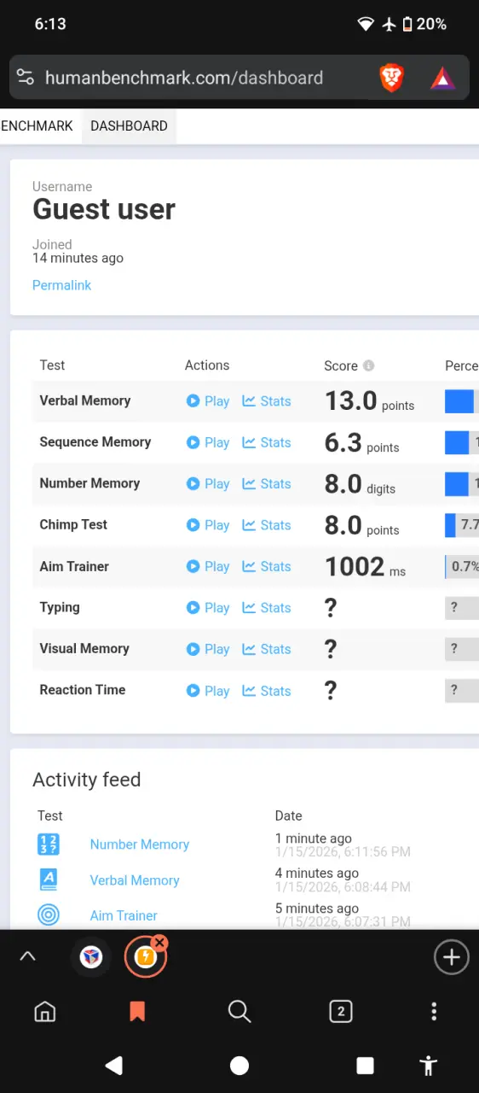Screen dimensions: 479x1093
Task: Open the Permalink link
Action: click(x=61, y=285)
